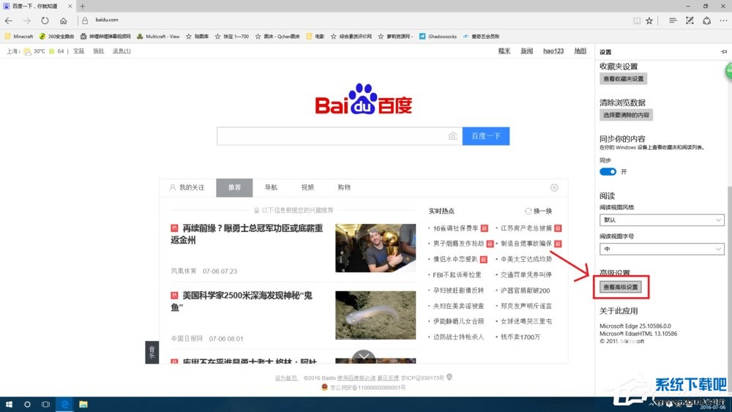Open Cortana circle icon on taskbar
This screenshot has width=732, height=412.
[x=27, y=404]
